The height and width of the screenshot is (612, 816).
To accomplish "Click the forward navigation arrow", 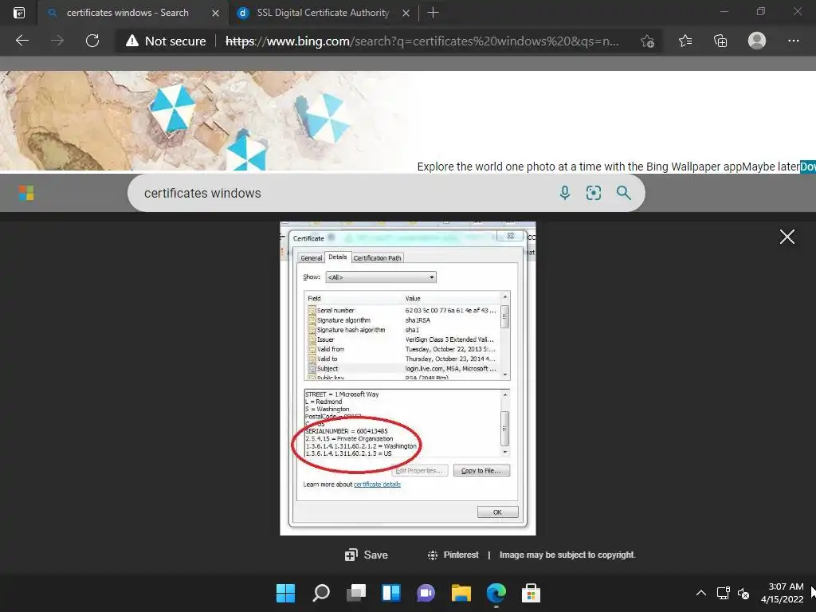I will (57, 41).
